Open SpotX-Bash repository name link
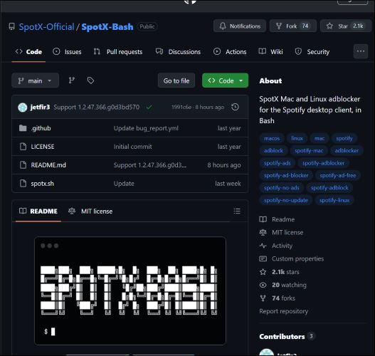Image resolution: width=375 pixels, height=356 pixels. 107,26
